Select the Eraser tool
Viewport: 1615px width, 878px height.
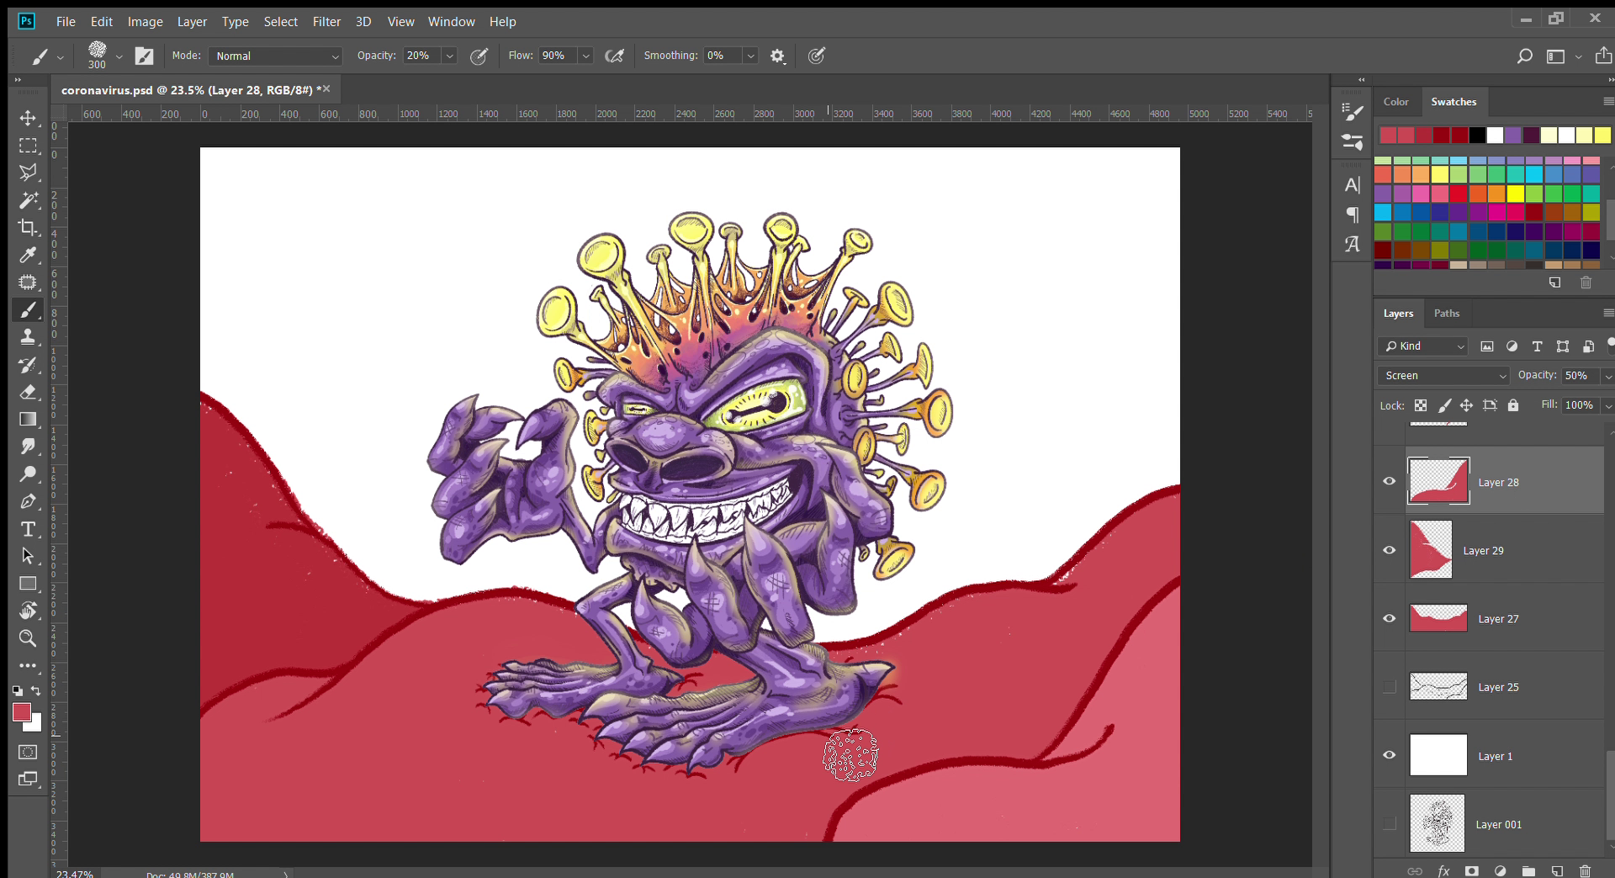tap(28, 392)
